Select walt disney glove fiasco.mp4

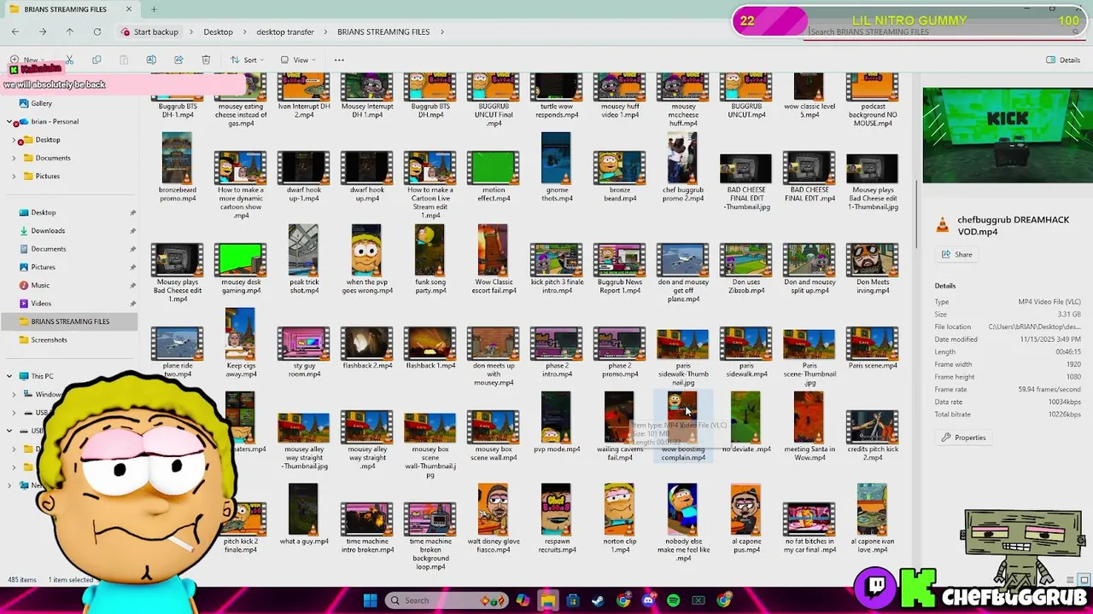pyautogui.click(x=493, y=518)
